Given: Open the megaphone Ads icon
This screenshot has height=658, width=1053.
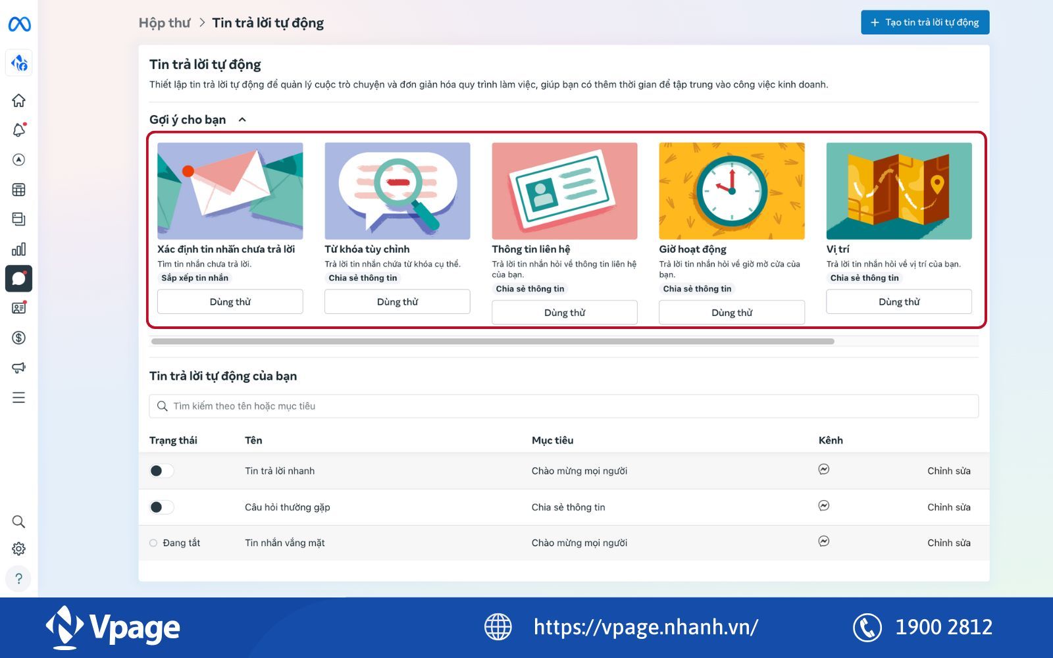Looking at the screenshot, I should [18, 367].
